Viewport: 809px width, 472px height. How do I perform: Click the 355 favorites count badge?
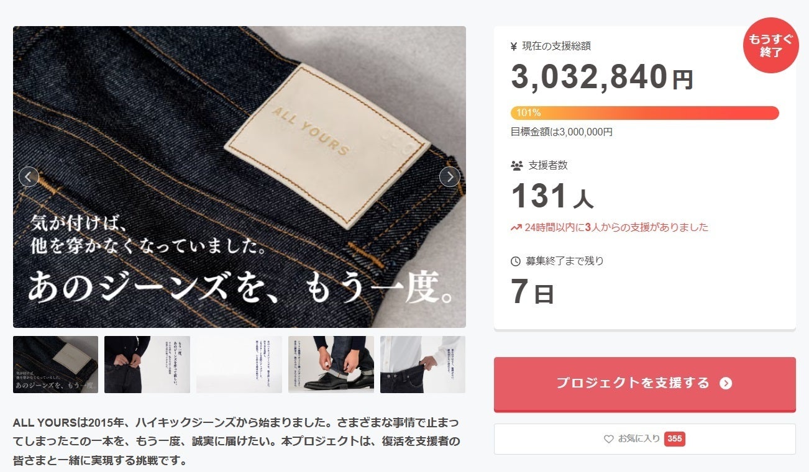(x=674, y=439)
